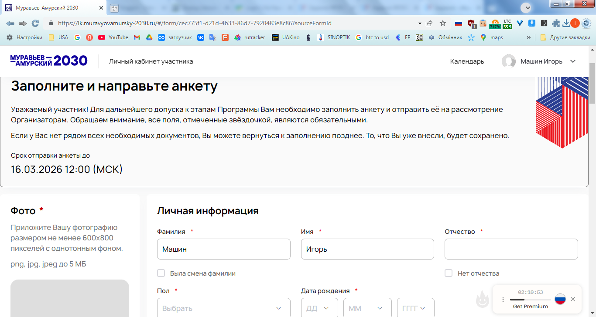Open the maps bookmark

pyautogui.click(x=492, y=37)
